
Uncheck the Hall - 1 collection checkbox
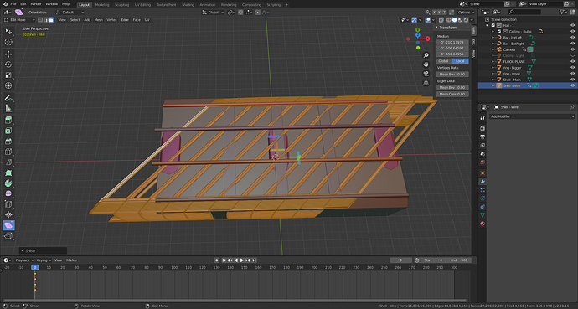[x=493, y=25]
